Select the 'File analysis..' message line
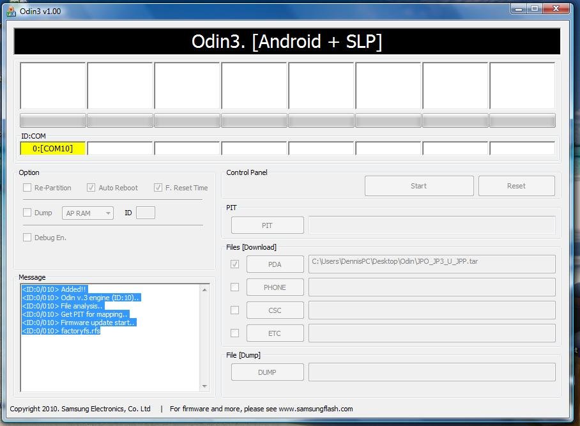 point(63,306)
